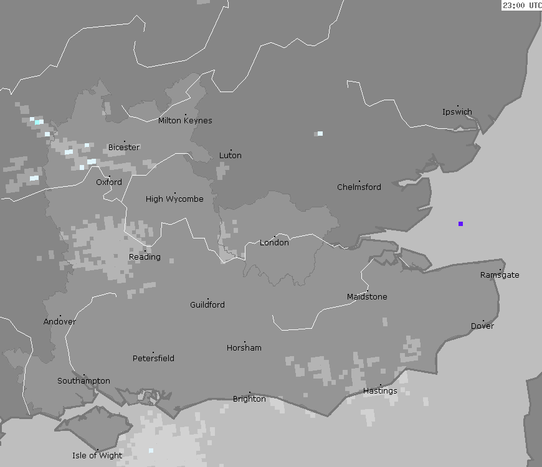Click the Hastings label
542x467 pixels.
point(380,390)
